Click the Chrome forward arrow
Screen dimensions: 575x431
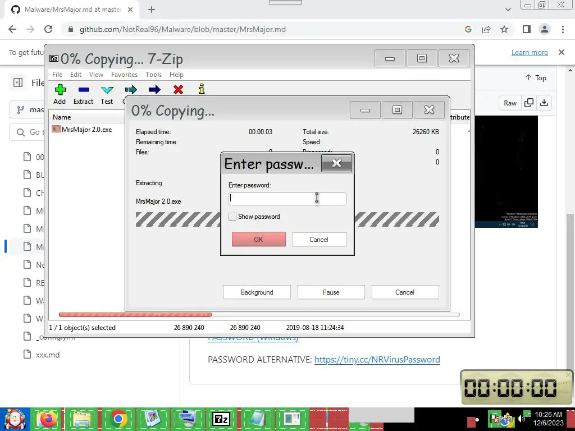pos(30,29)
